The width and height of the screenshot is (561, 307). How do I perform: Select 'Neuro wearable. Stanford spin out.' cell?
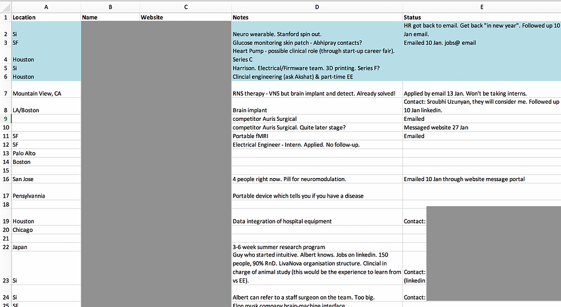(x=317, y=30)
